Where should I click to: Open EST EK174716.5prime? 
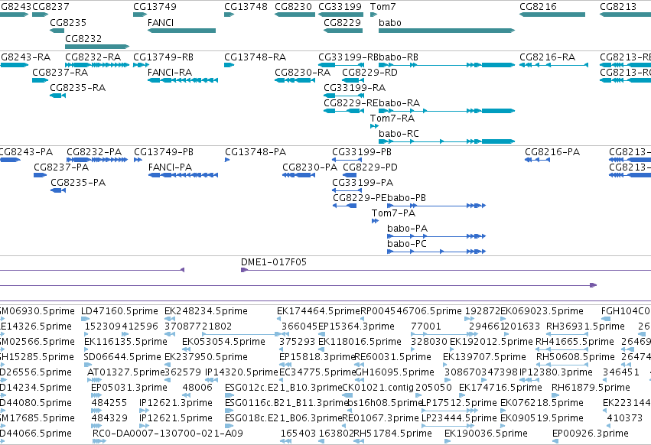500,388
